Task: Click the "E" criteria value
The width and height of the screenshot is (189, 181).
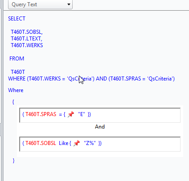Action: [x=82, y=114]
